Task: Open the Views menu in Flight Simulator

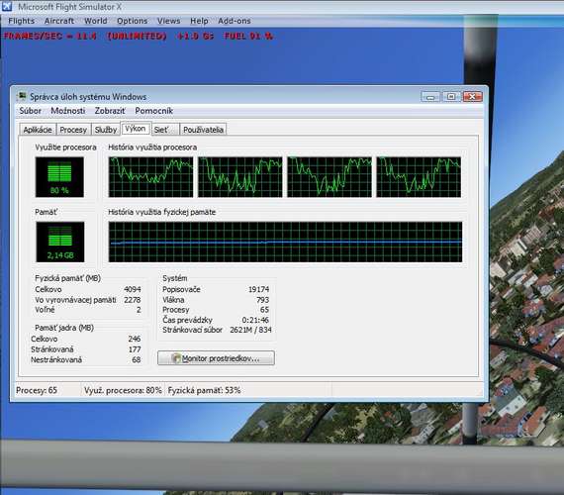Action: [168, 21]
